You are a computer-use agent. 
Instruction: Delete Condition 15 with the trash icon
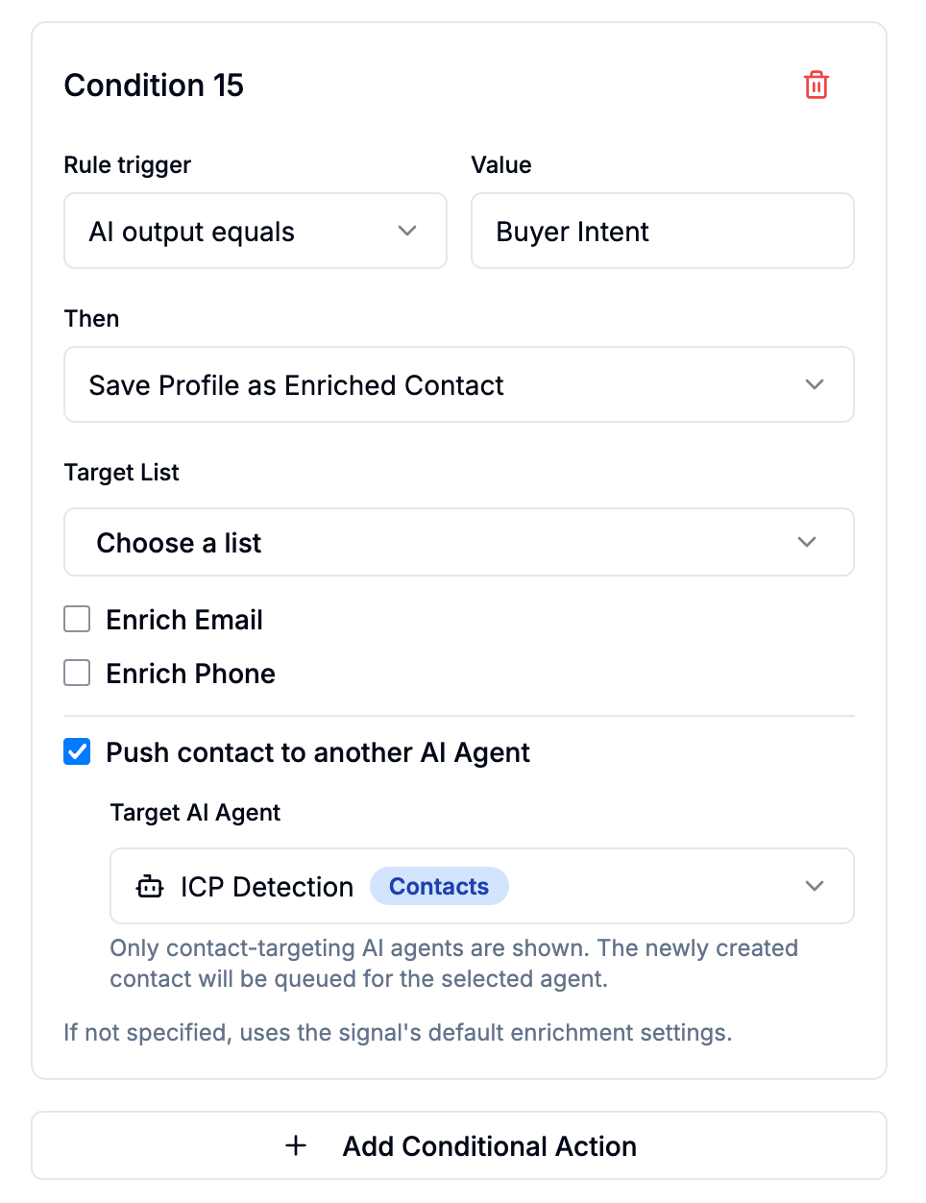816,85
